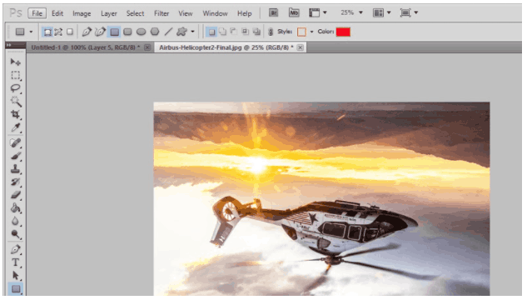
Task: Select the Clone Stamp tool
Action: pos(16,169)
